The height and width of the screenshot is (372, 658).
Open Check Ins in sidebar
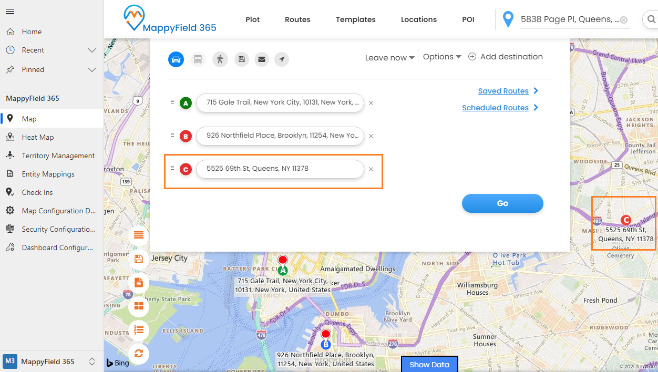click(x=52, y=192)
